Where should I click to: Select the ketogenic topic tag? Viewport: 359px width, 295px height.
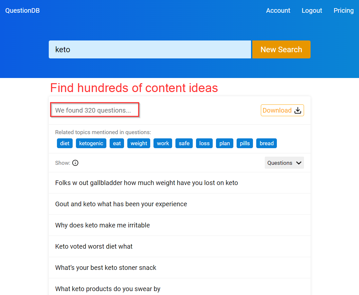(x=91, y=143)
